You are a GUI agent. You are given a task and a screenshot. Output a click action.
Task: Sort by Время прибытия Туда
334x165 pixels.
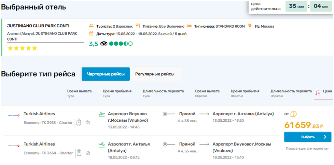point(117,93)
